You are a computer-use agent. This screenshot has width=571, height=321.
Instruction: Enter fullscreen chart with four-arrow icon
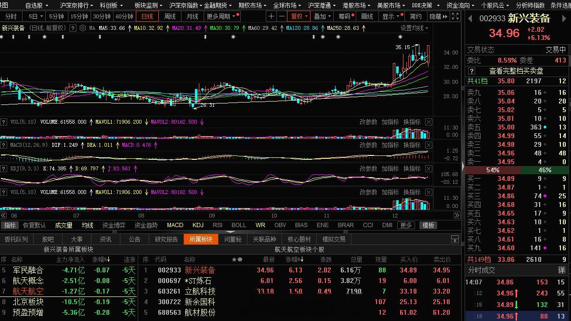coord(454,16)
